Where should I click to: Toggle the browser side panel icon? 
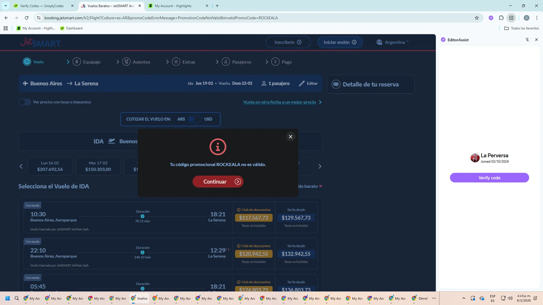click(512, 18)
